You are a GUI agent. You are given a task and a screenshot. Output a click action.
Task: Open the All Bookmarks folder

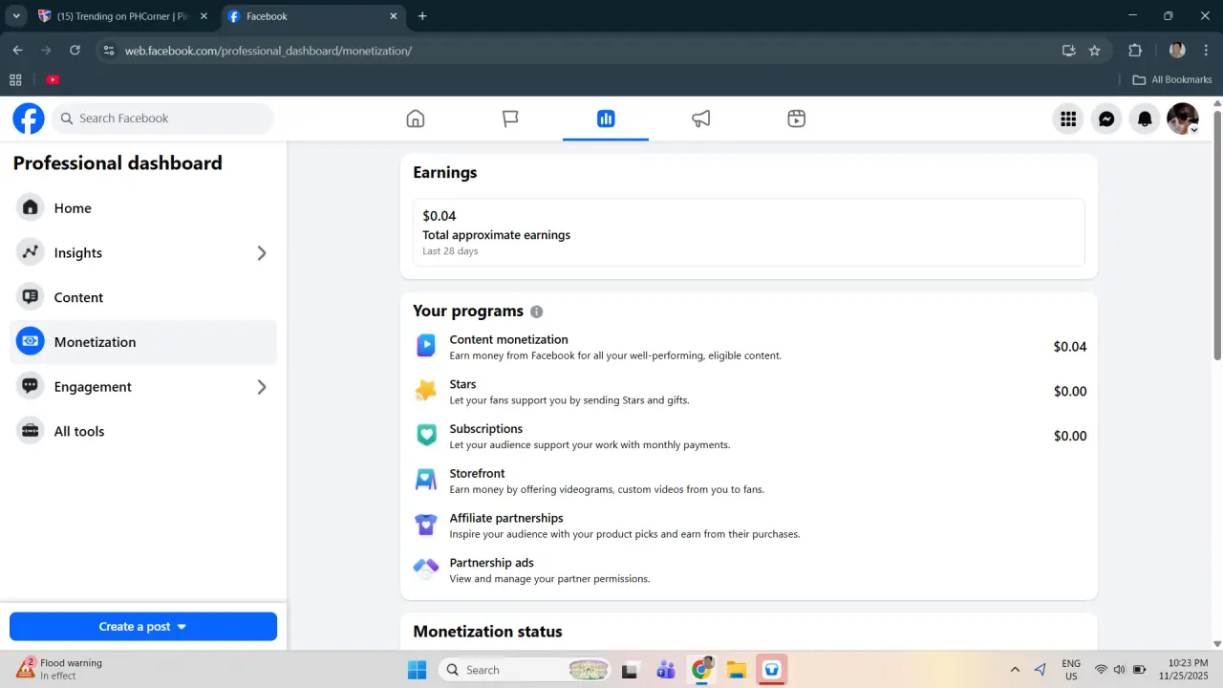coord(1171,80)
